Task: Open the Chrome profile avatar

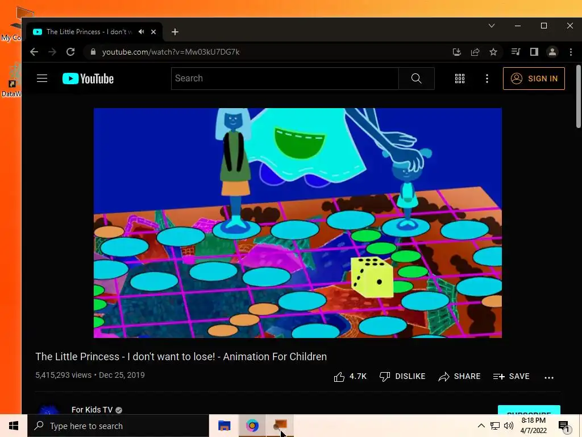Action: (x=552, y=52)
